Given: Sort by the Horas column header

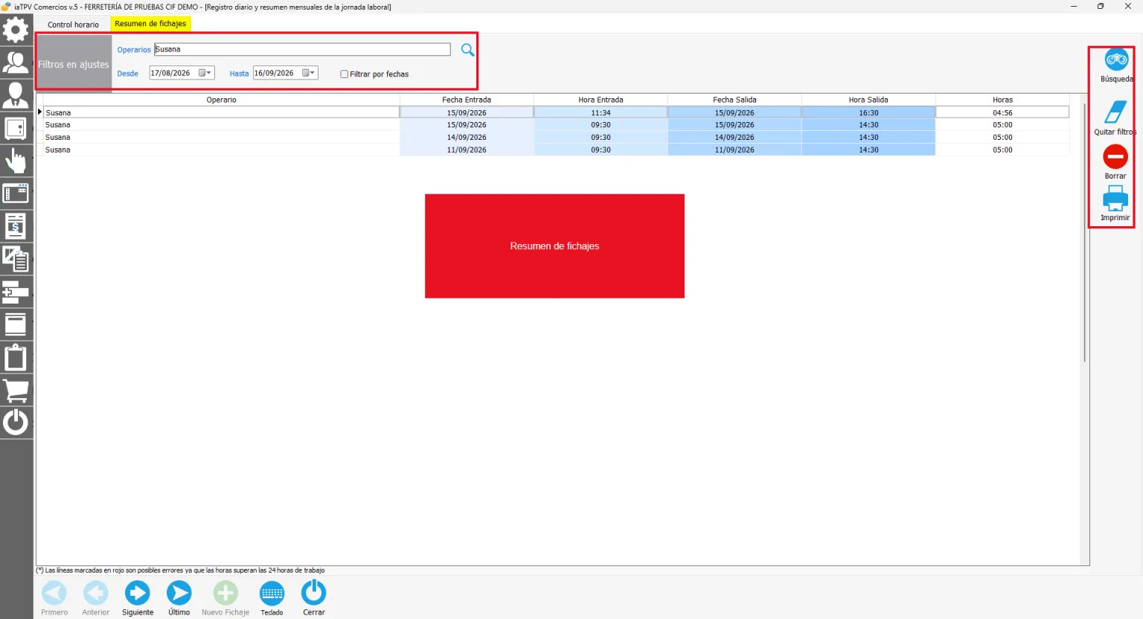Looking at the screenshot, I should [x=1002, y=100].
